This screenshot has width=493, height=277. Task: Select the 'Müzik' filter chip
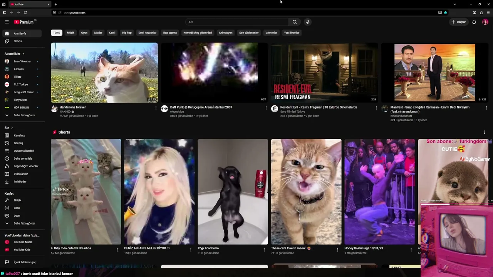tap(70, 33)
